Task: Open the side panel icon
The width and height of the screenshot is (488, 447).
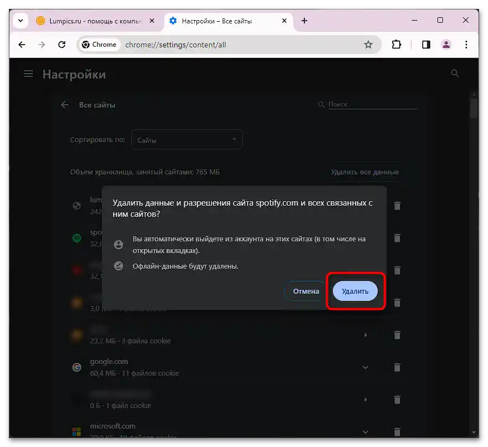Action: [x=426, y=45]
